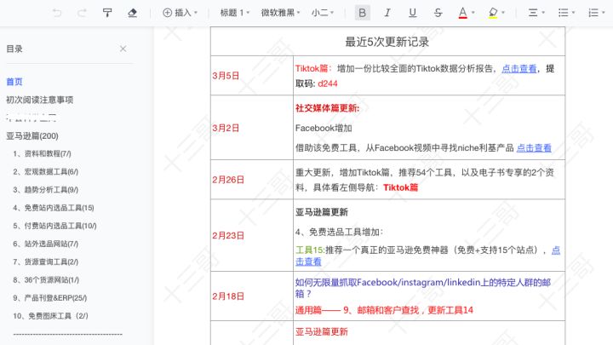
Task: Click the undo arrow icon
Action: (x=57, y=13)
